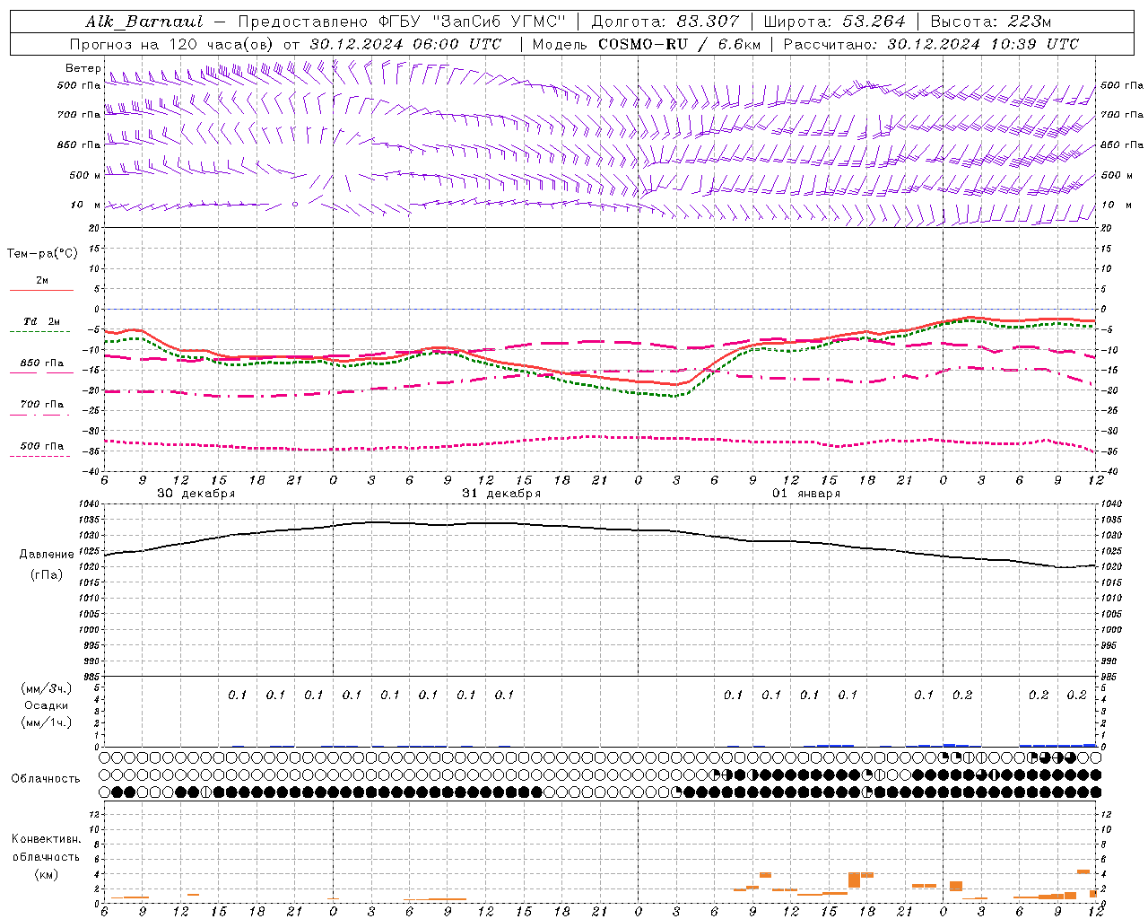This screenshot has width=1148, height=919.
Task: Click the calm-wind circle symbol at 10 м level
Action: 295,205
